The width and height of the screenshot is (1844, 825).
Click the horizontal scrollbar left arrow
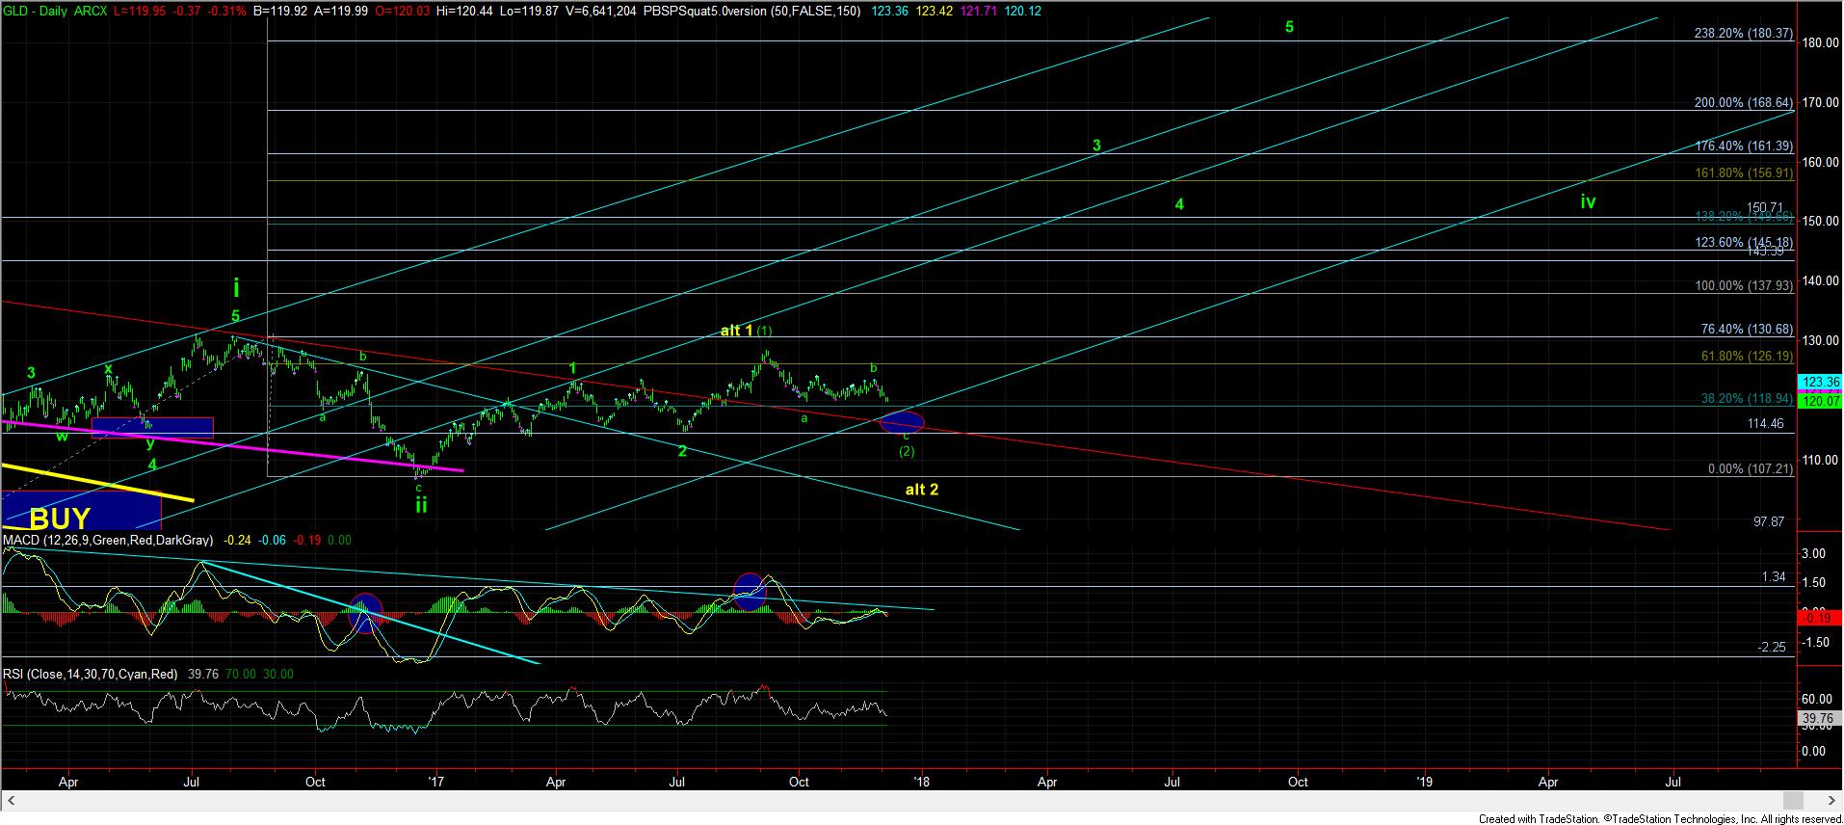click(13, 801)
